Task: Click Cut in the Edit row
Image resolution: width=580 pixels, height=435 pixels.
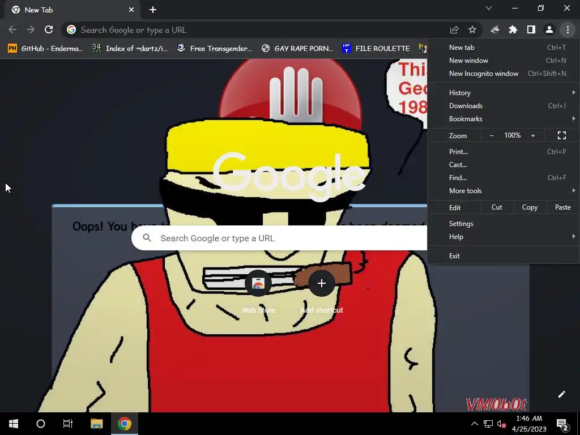Action: (x=497, y=207)
